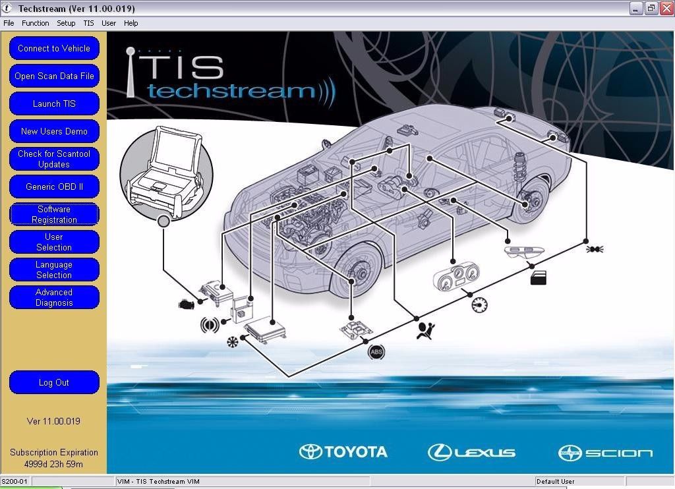Click the air conditioning fan icon
The image size is (675, 489).
pos(233,342)
